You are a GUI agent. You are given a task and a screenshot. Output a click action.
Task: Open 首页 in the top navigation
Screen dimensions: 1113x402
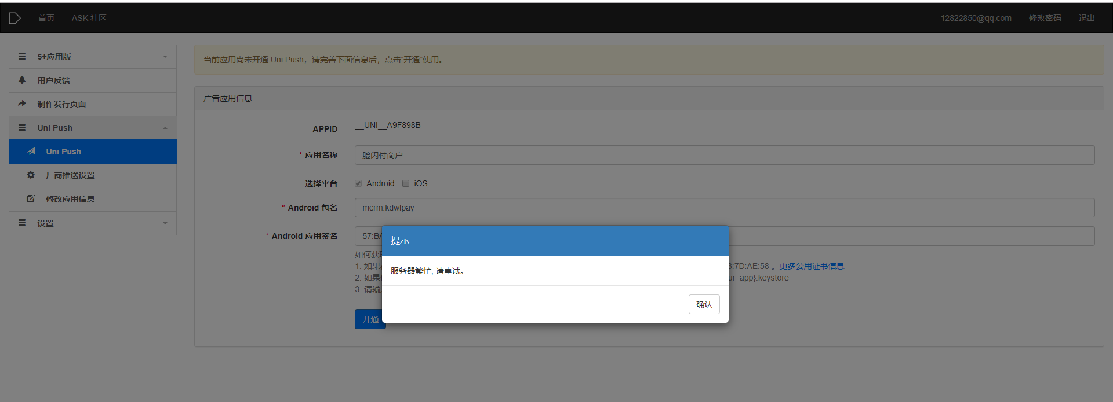46,18
